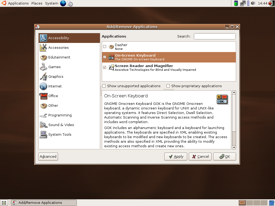Click the OK button
275x206 pixels.
(225, 157)
